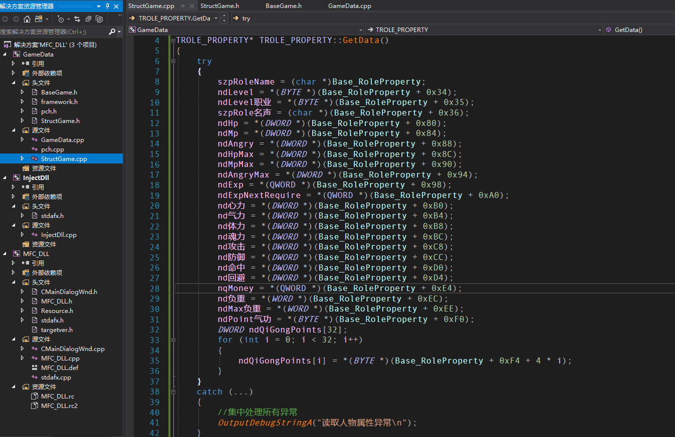Open framework.h in the tree
Screen dimensions: 675x437
pyautogui.click(x=59, y=101)
